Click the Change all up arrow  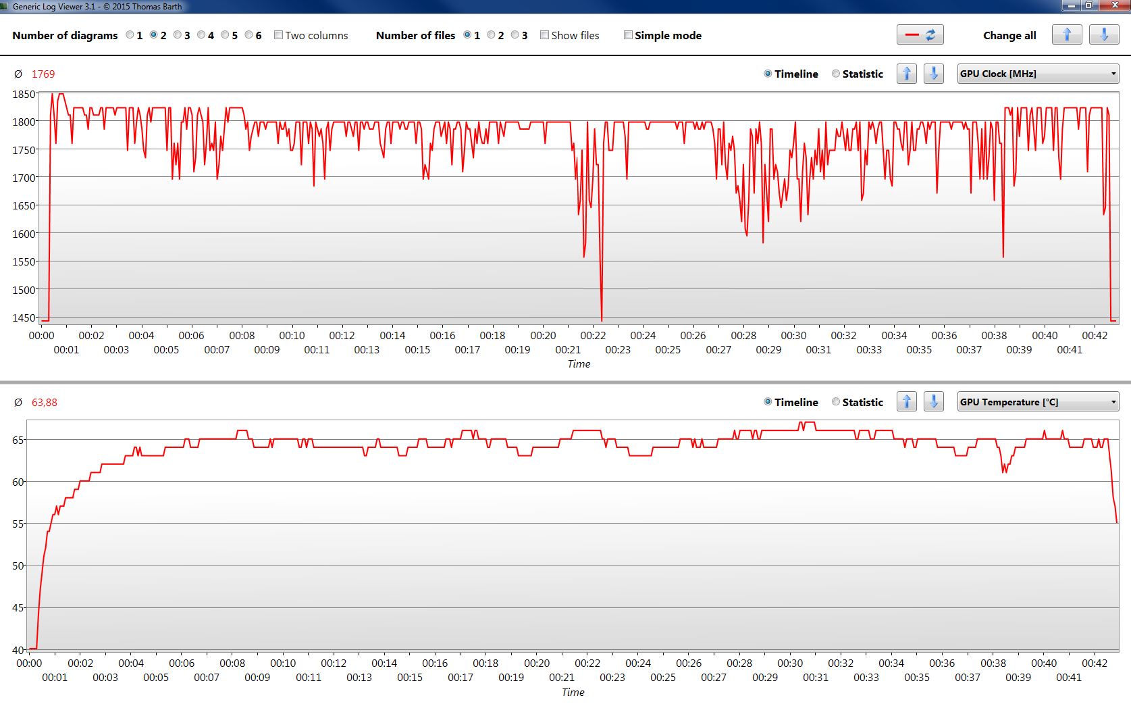click(x=1067, y=35)
